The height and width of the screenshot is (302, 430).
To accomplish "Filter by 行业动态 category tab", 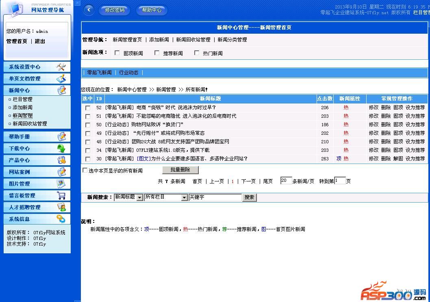I will pyautogui.click(x=128, y=73).
